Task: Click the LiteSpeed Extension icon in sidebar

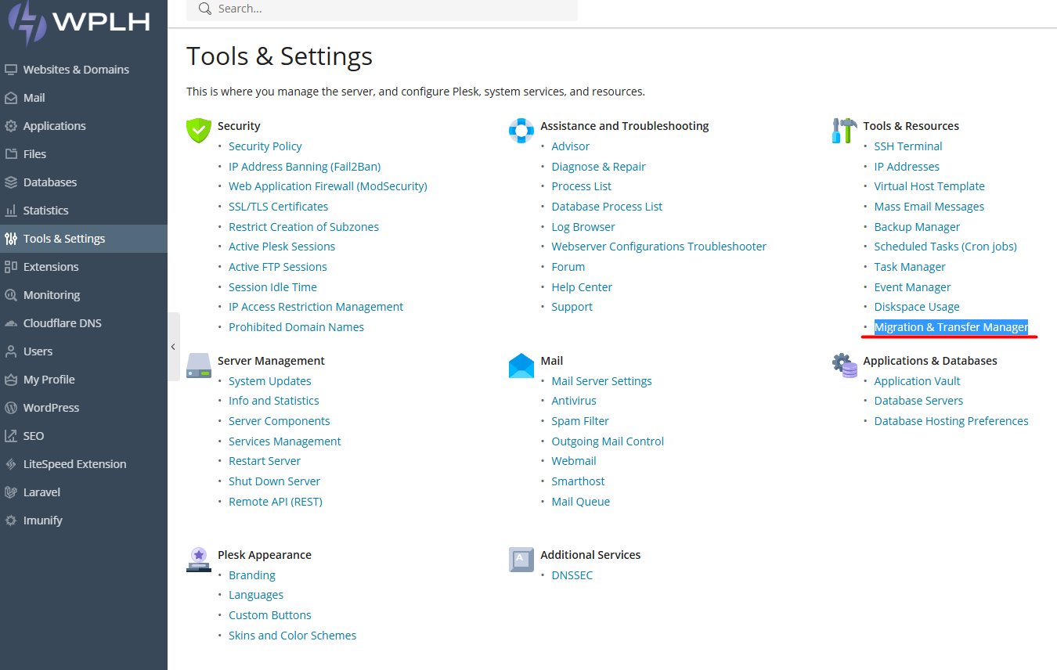Action: [11, 464]
